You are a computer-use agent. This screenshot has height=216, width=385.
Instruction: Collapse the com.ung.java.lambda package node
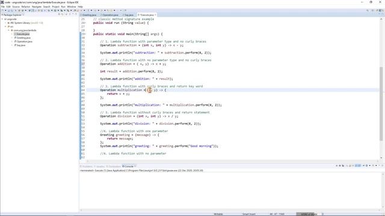8,31
